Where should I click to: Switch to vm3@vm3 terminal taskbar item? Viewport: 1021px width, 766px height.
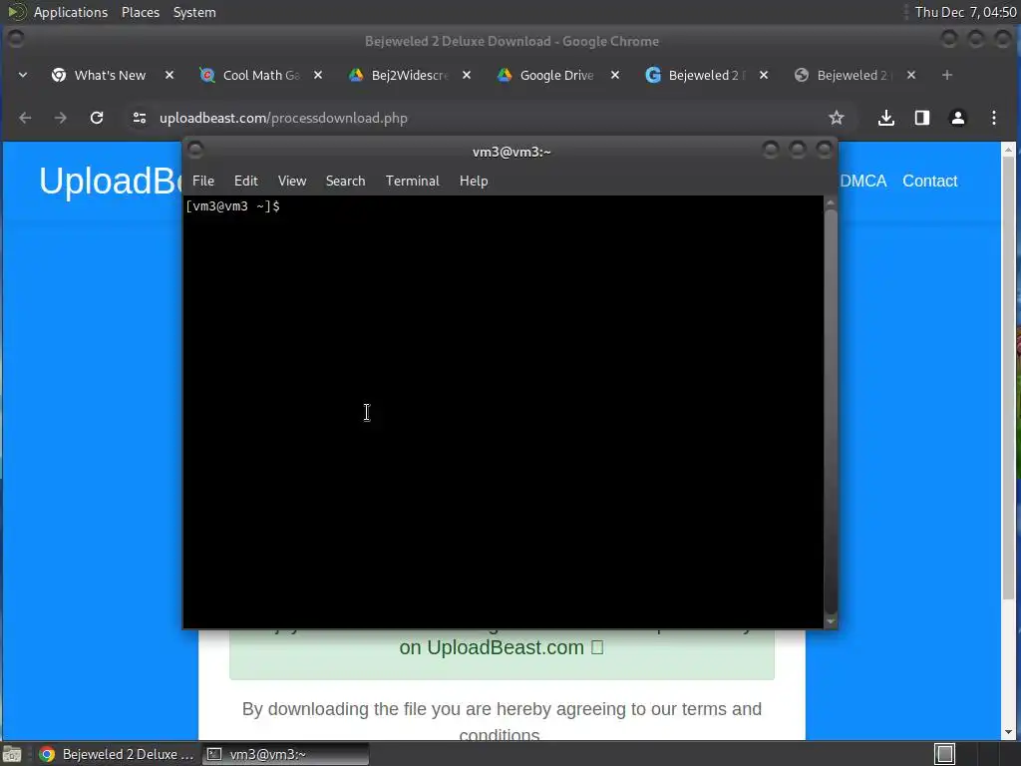tap(285, 754)
